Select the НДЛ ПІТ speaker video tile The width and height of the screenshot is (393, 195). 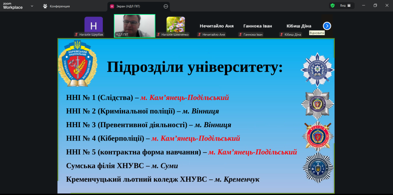coord(134,25)
